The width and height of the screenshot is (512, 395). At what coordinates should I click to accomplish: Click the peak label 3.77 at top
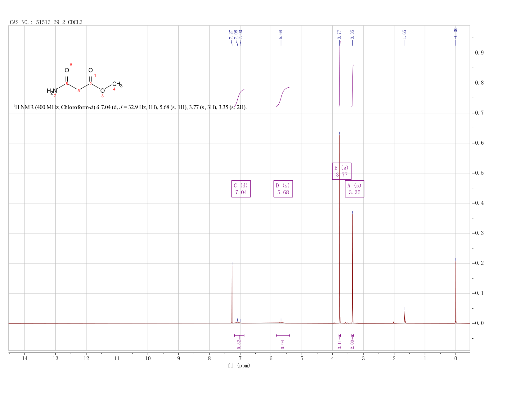[339, 34]
